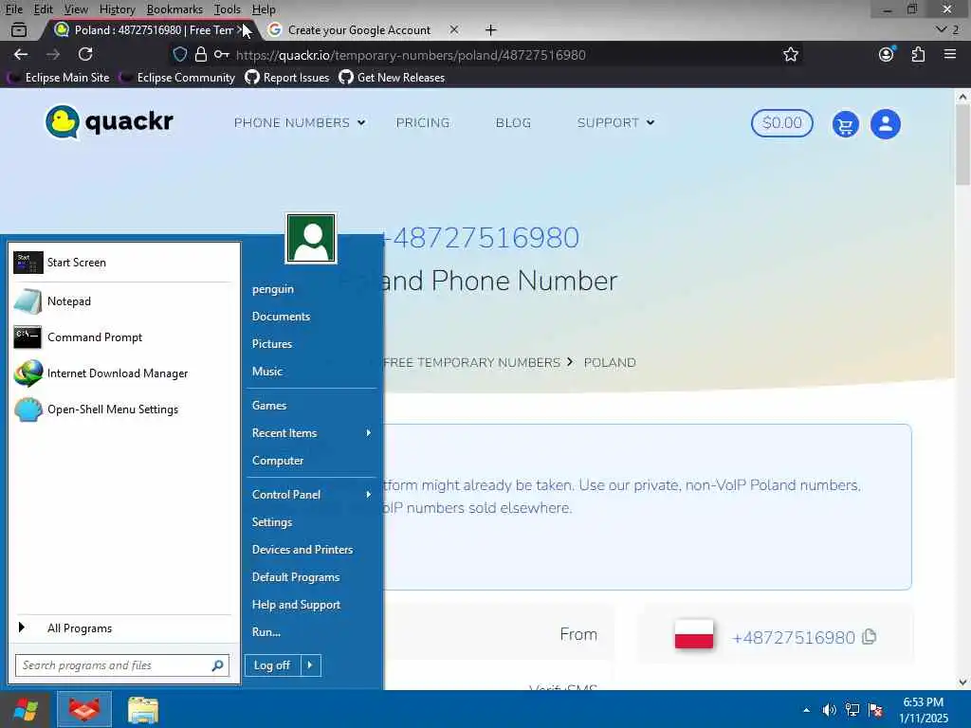Go to the PRICING page
The width and height of the screenshot is (971, 728).
point(423,122)
